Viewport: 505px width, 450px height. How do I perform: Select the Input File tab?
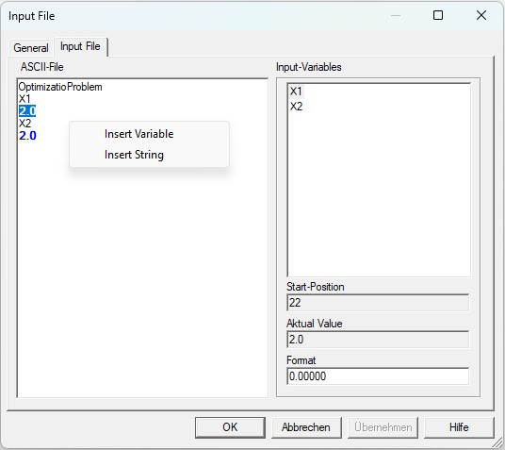80,46
